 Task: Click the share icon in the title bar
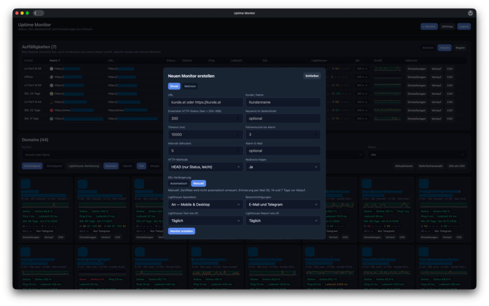(470, 13)
